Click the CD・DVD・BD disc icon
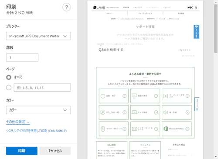The image size is (218, 159). coord(102,112)
